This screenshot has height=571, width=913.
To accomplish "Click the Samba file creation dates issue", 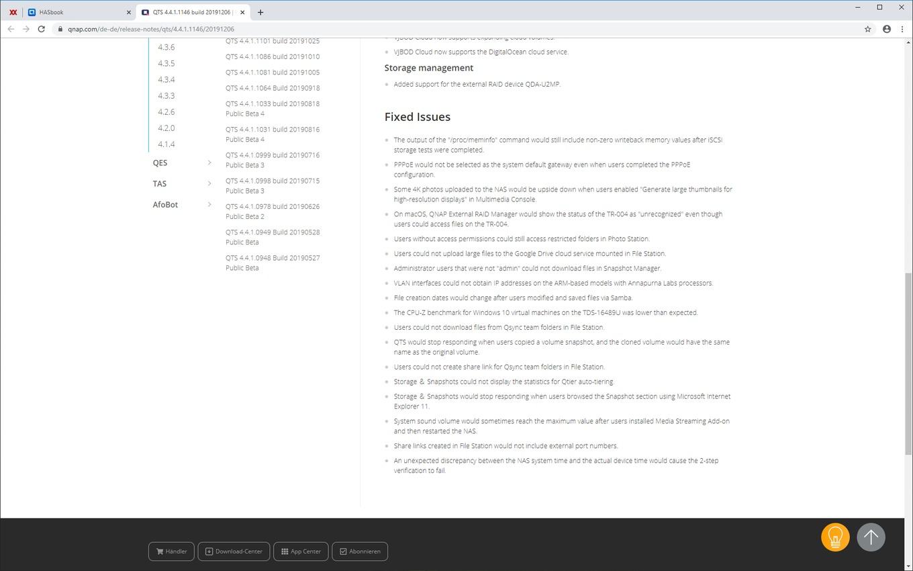I will tap(513, 298).
